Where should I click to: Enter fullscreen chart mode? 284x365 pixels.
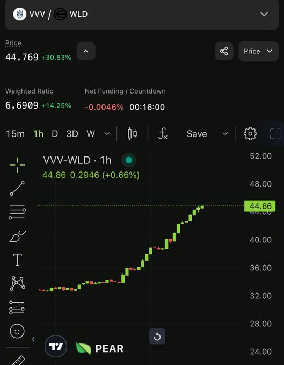[x=275, y=134]
